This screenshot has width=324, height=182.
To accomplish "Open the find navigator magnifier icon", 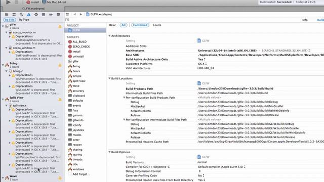I will 21,14.
